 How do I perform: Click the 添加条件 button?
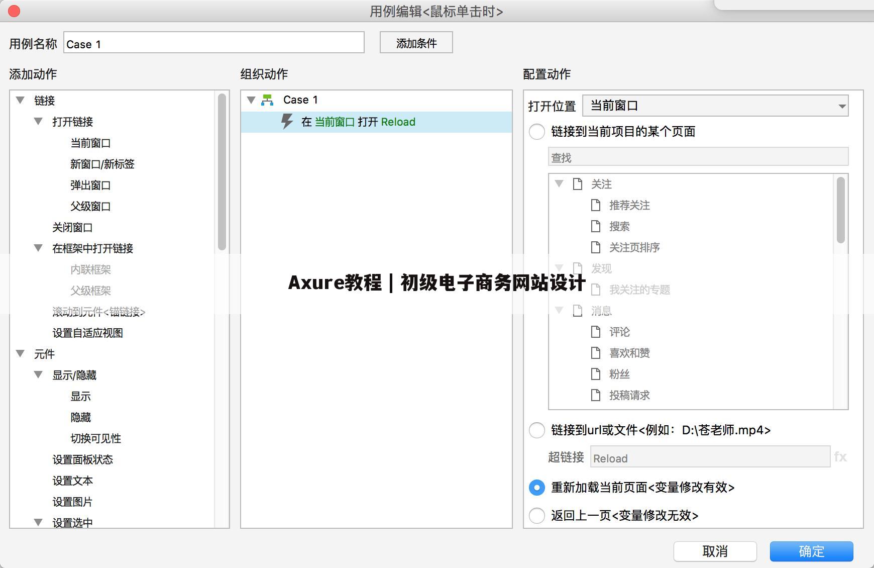[416, 43]
